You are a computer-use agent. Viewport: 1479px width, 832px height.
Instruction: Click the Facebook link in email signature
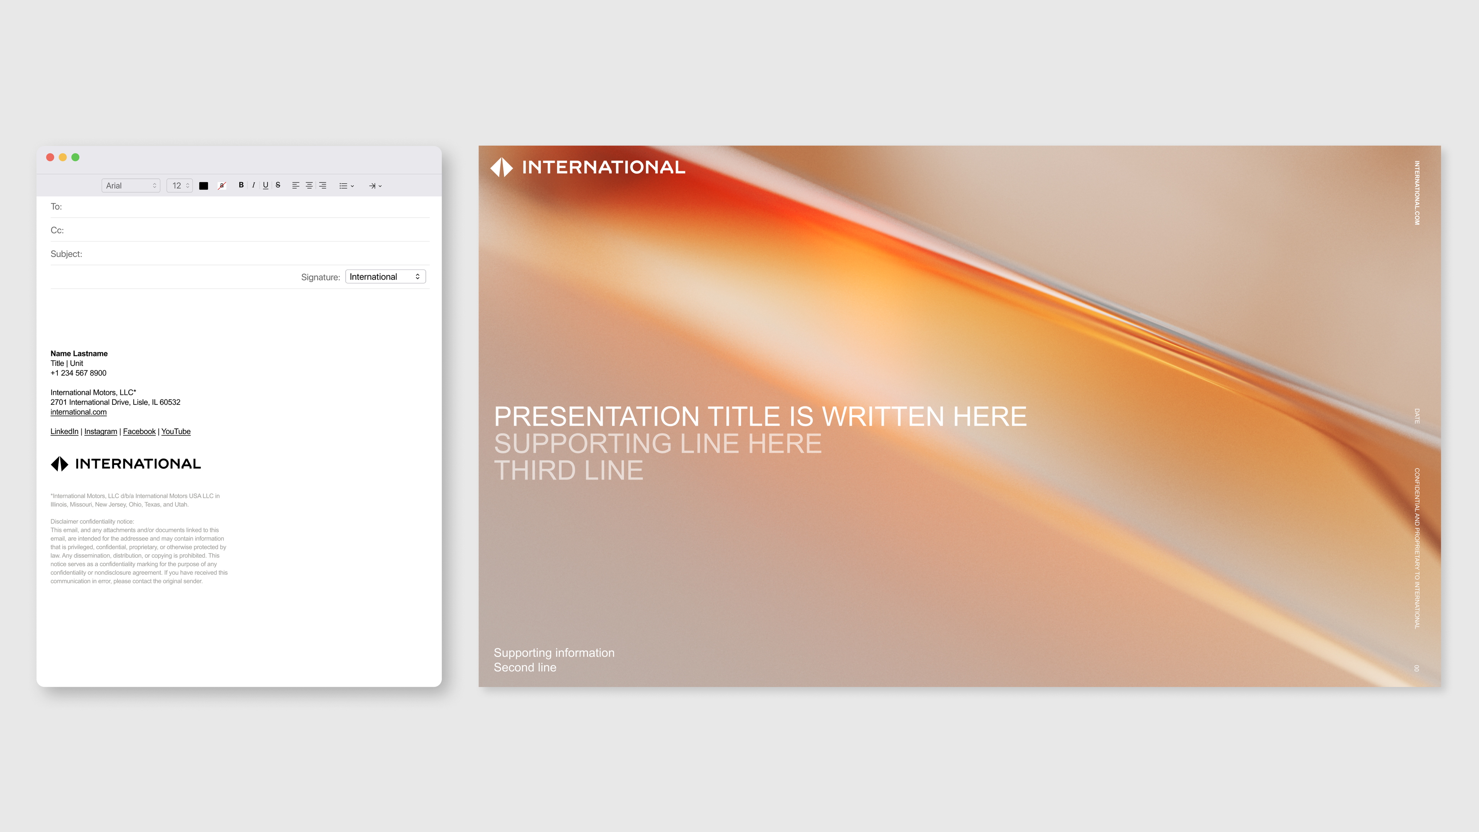(x=139, y=431)
